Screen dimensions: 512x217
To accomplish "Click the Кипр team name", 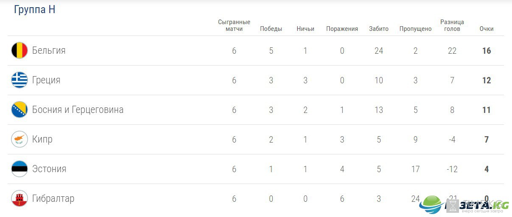I will (42, 140).
